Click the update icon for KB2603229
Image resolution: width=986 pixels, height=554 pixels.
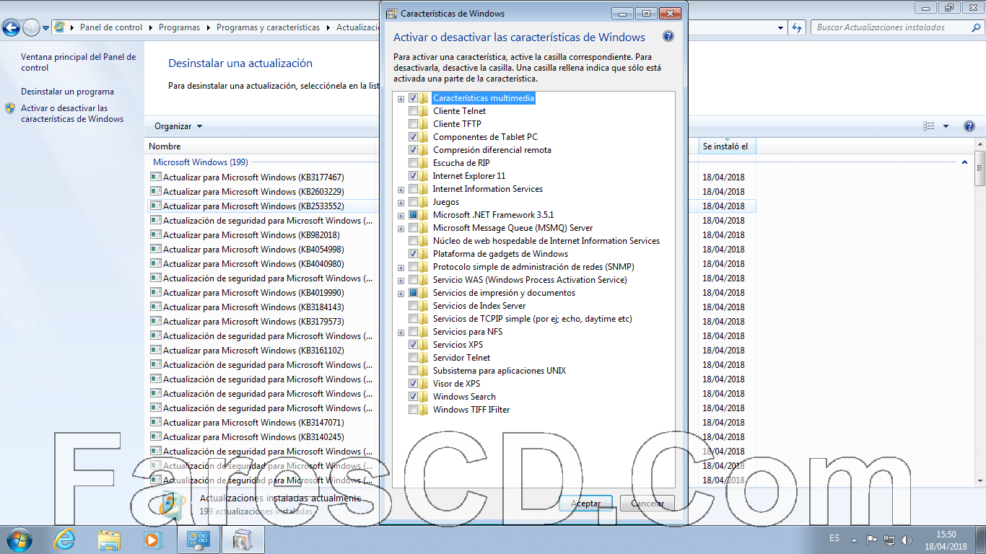(155, 191)
